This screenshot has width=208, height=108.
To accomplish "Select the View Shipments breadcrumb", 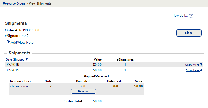I will coord(40,4).
